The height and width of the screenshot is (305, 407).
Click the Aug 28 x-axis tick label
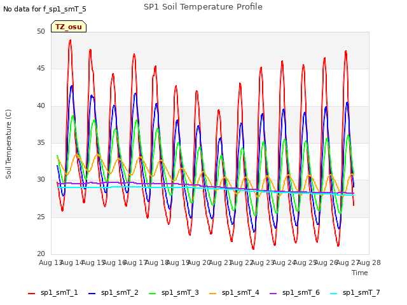click(x=369, y=262)
